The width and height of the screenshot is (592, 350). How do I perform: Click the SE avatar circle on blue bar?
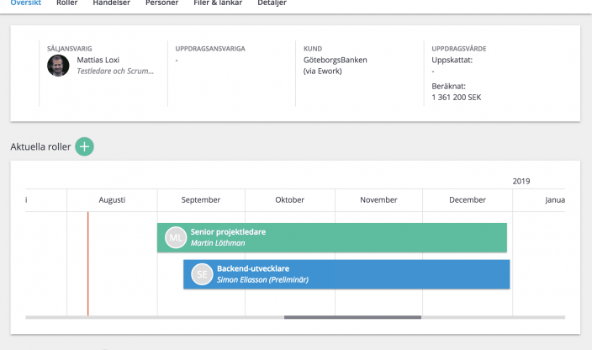202,274
